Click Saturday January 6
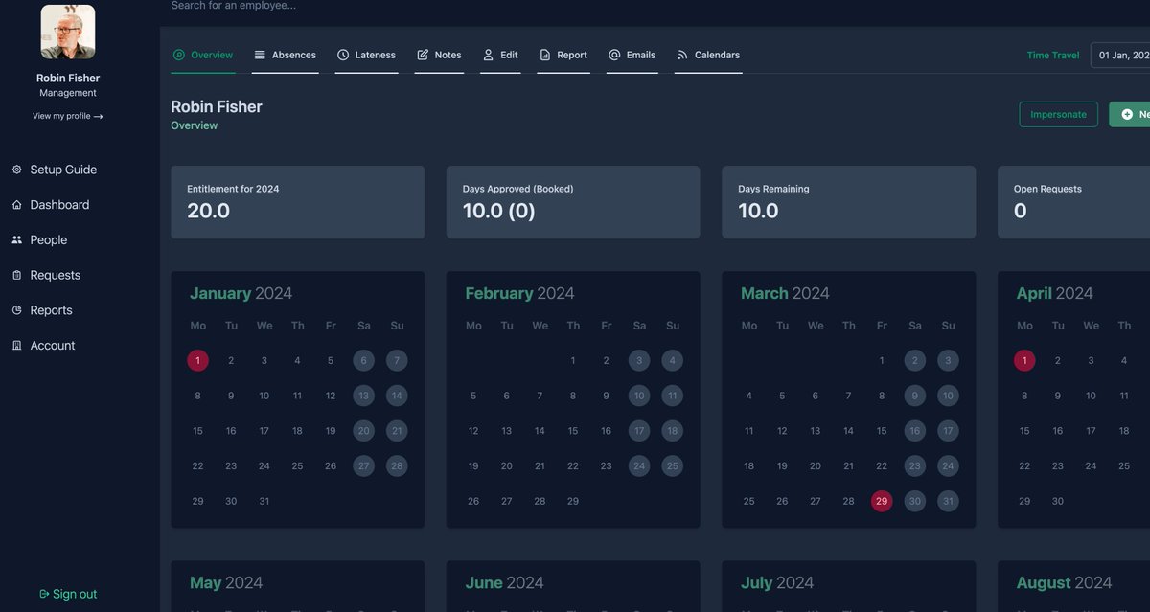The width and height of the screenshot is (1150, 612). pyautogui.click(x=363, y=361)
